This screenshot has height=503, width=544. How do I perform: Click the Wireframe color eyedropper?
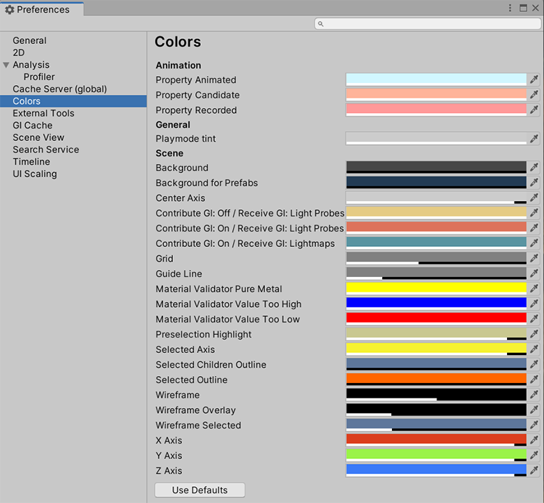[534, 395]
